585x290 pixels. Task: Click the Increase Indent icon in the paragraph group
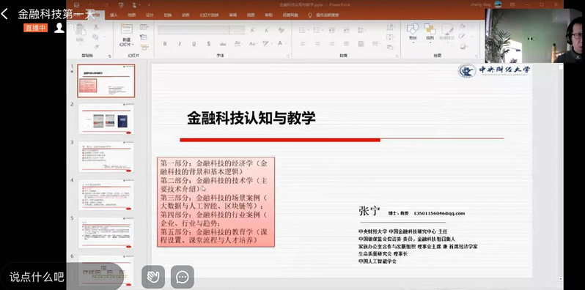(x=346, y=30)
